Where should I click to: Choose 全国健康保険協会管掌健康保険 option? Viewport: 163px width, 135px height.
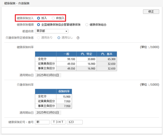coord(39,25)
